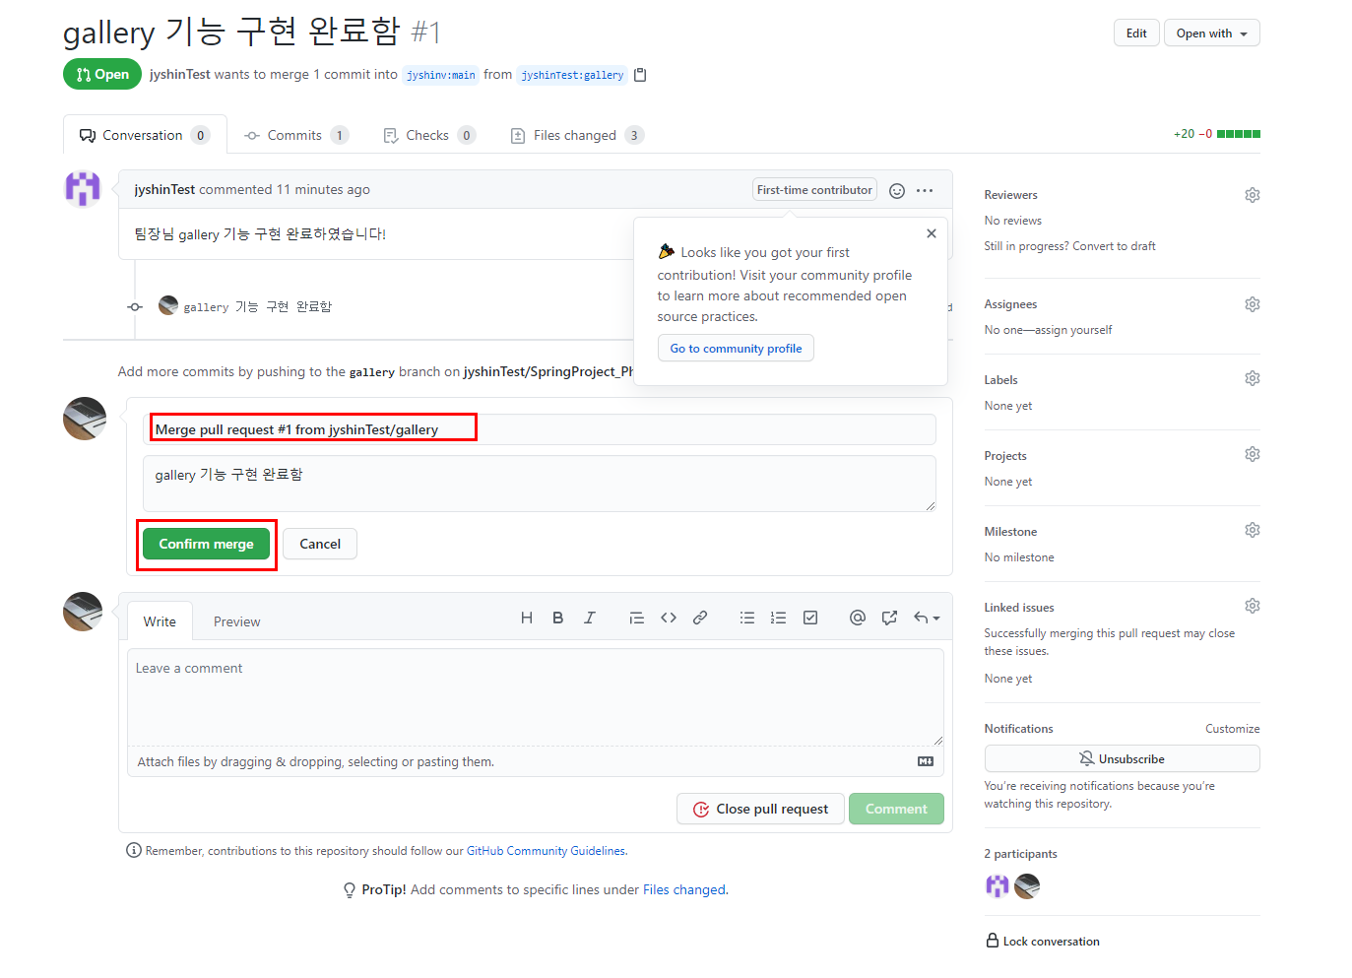1352x978 pixels.
Task: Apply italic formatting in the comment editor
Action: point(590,618)
